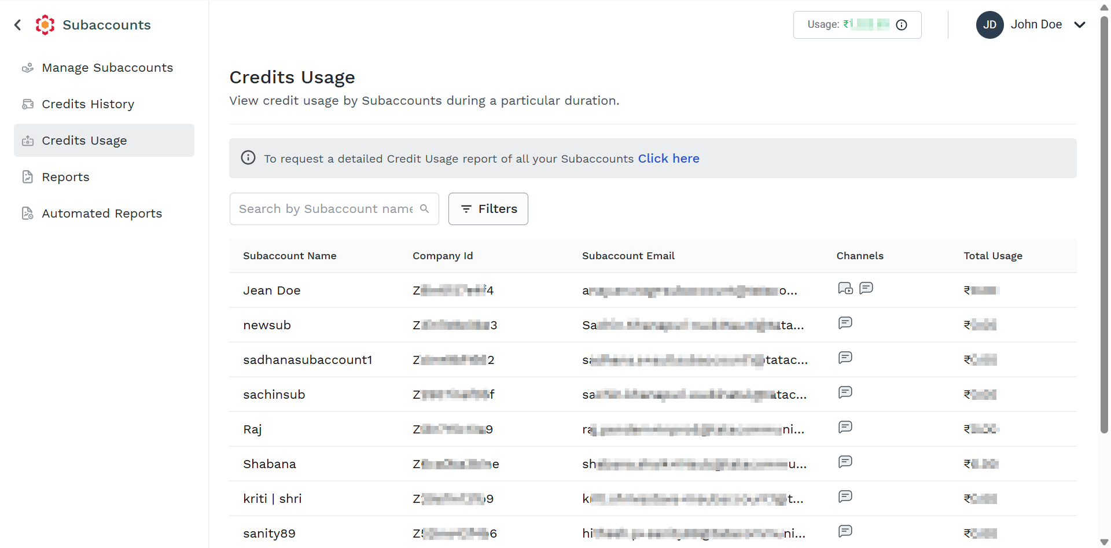Image resolution: width=1111 pixels, height=548 pixels.
Task: Click sachinsub's channel icon
Action: click(845, 392)
